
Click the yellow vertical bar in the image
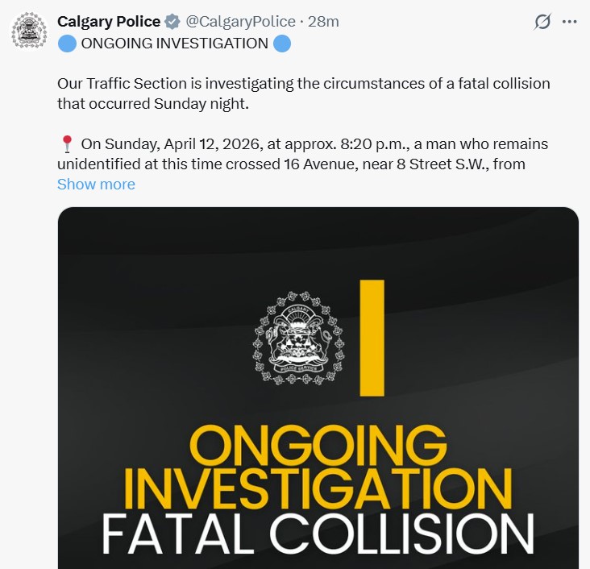(372, 337)
